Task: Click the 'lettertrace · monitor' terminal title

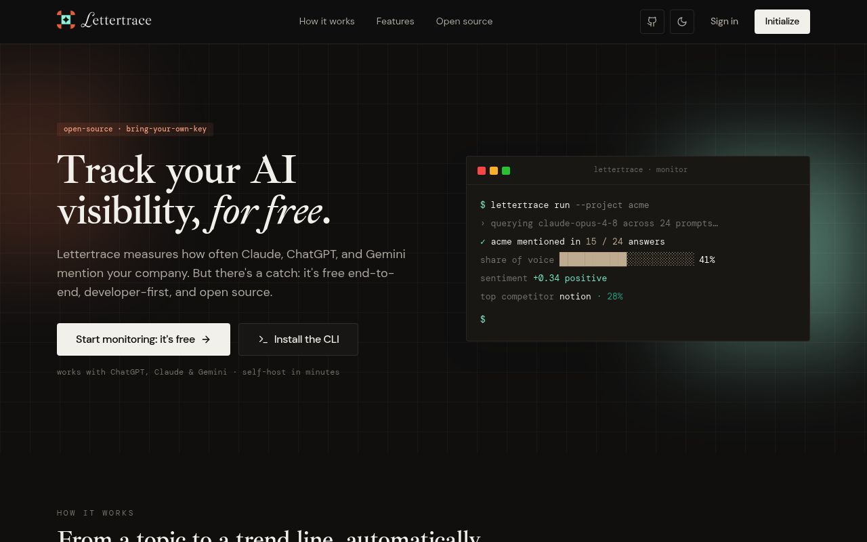Action: coord(641,170)
